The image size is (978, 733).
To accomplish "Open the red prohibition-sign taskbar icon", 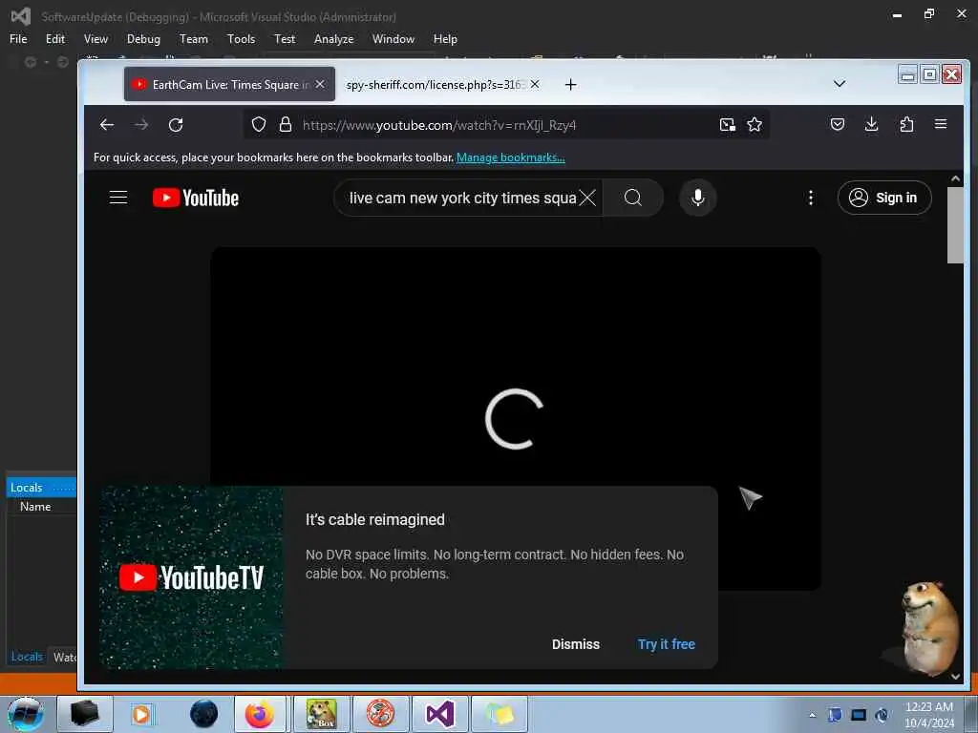I will (380, 714).
